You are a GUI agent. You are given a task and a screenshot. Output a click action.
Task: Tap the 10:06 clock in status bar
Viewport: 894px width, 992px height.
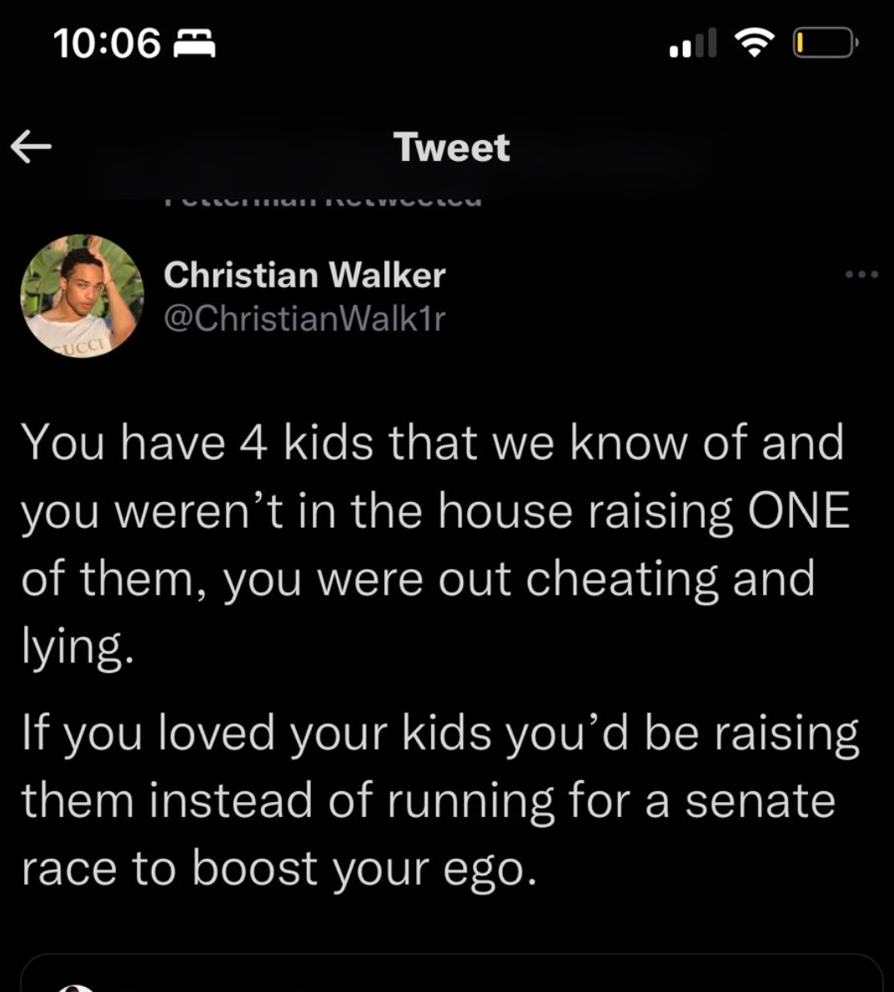point(107,43)
